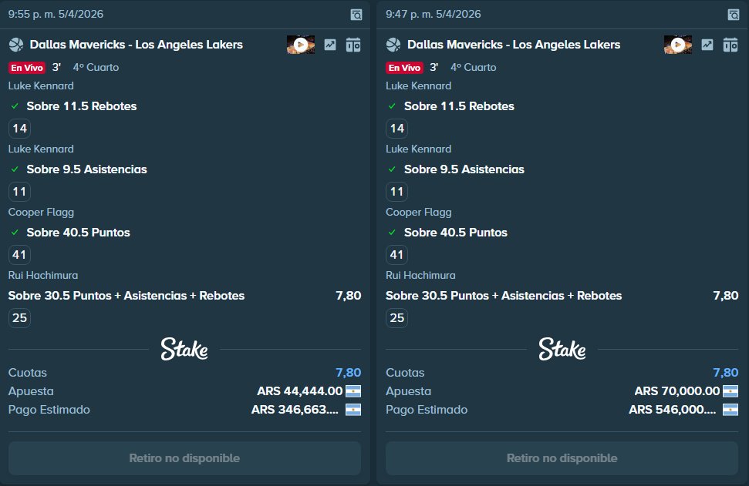Open scoreboard icon on 9:55 p. m. slip
The width and height of the screenshot is (749, 486).
pos(353,45)
